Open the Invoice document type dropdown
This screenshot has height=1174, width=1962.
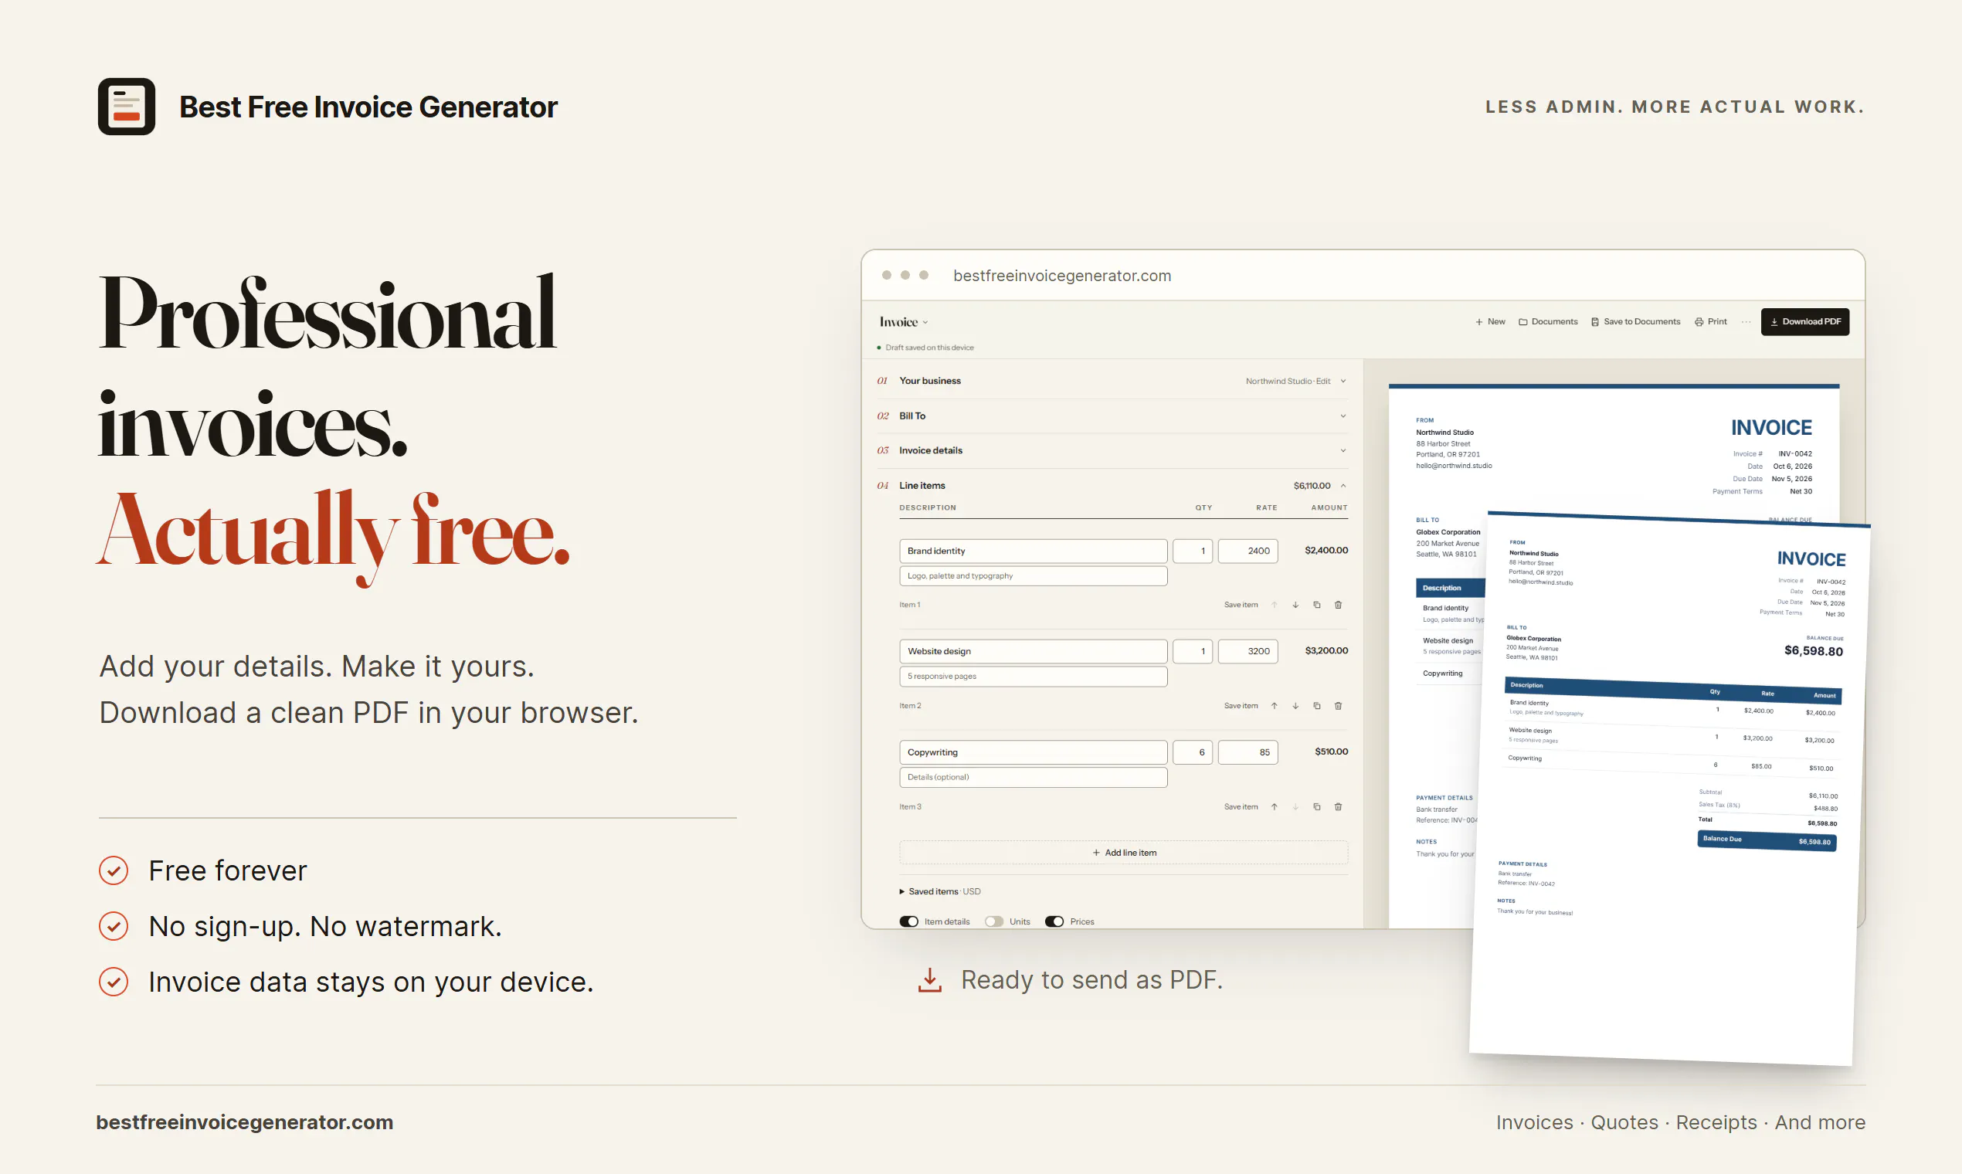point(904,322)
